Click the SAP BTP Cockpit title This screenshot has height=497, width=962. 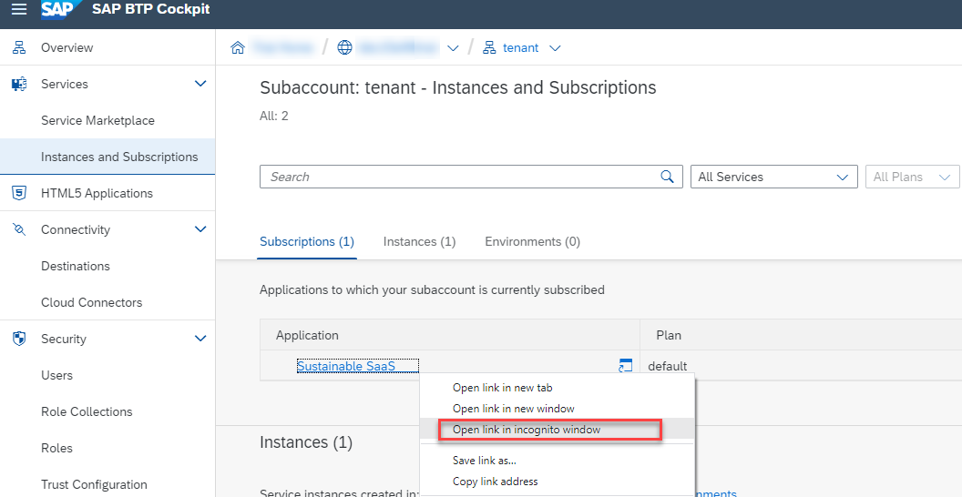pos(151,9)
